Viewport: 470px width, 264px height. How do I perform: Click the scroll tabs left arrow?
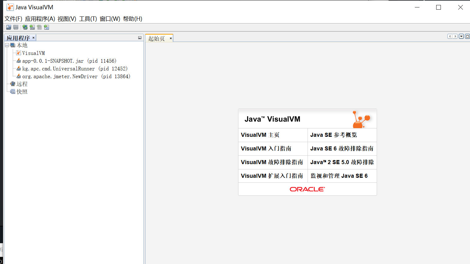pyautogui.click(x=450, y=36)
